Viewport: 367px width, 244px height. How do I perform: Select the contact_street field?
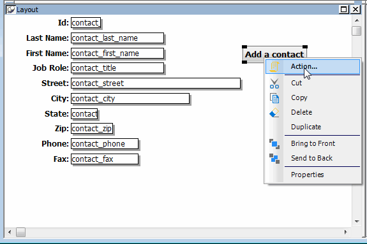[156, 83]
